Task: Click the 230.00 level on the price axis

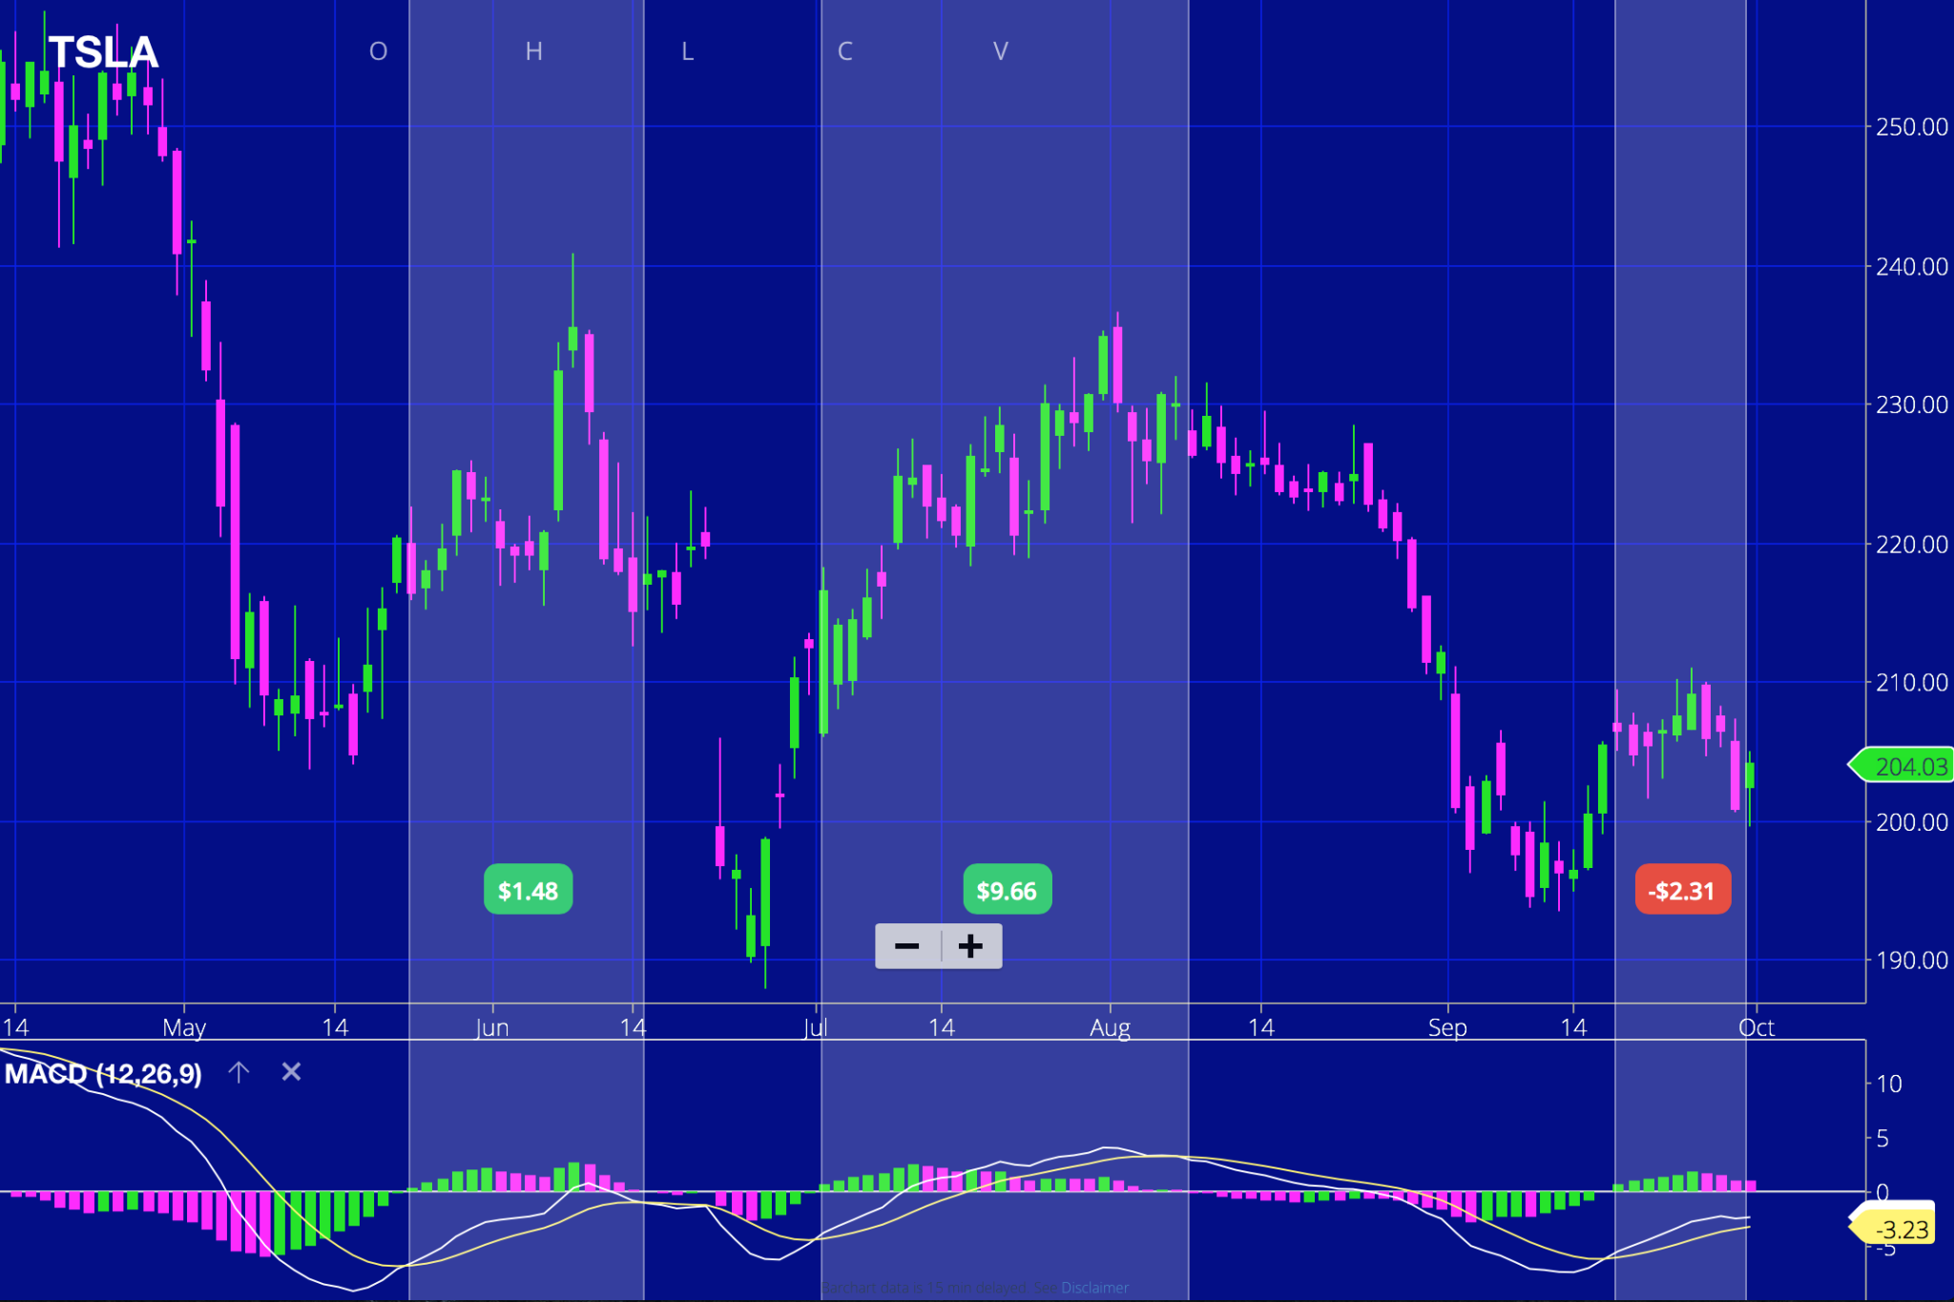Action: [1911, 405]
